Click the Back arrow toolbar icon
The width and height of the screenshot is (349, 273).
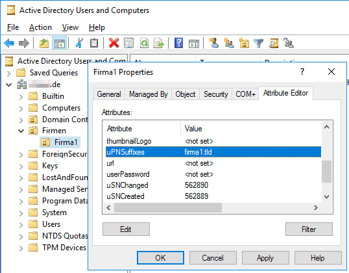(x=9, y=43)
